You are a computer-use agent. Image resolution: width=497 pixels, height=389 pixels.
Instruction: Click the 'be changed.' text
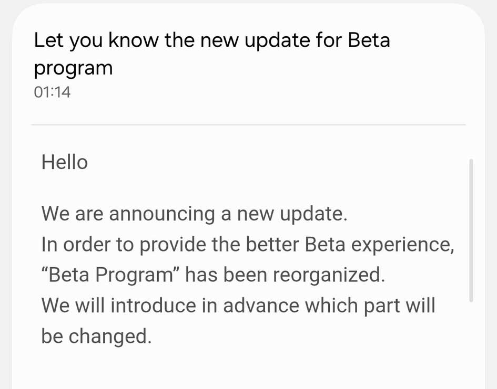click(96, 337)
